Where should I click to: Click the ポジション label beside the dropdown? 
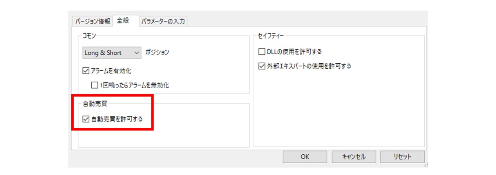coord(157,52)
